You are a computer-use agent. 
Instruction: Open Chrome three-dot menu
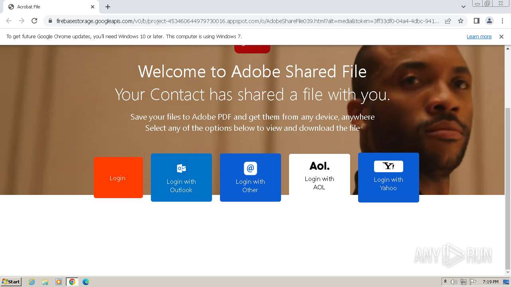502,21
